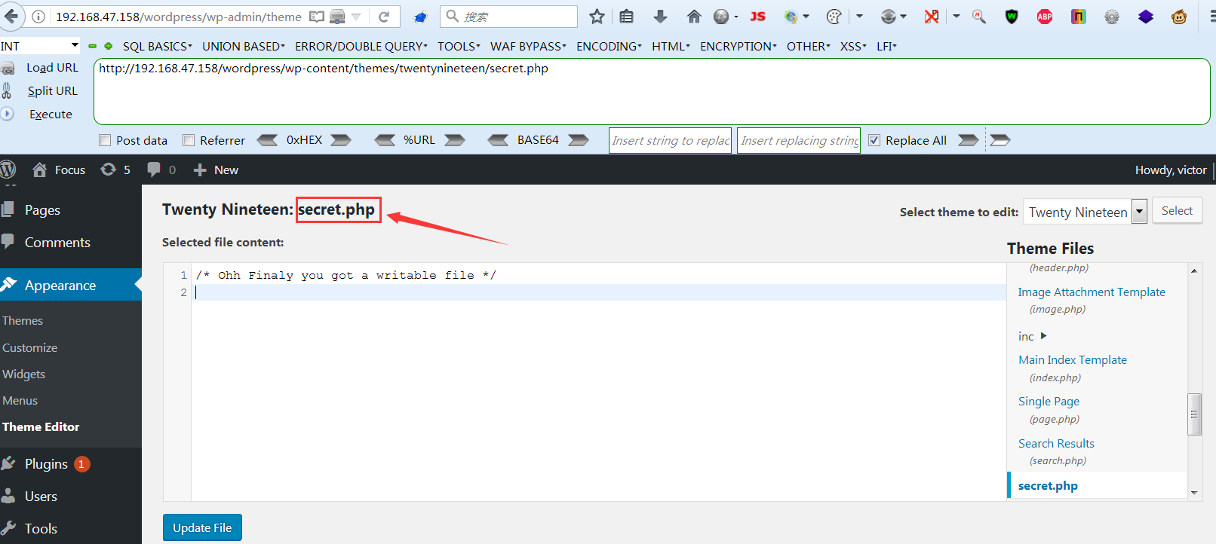Toggle reader view icon in address bar
Screen dimensions: 1216x544
pyautogui.click(x=317, y=17)
